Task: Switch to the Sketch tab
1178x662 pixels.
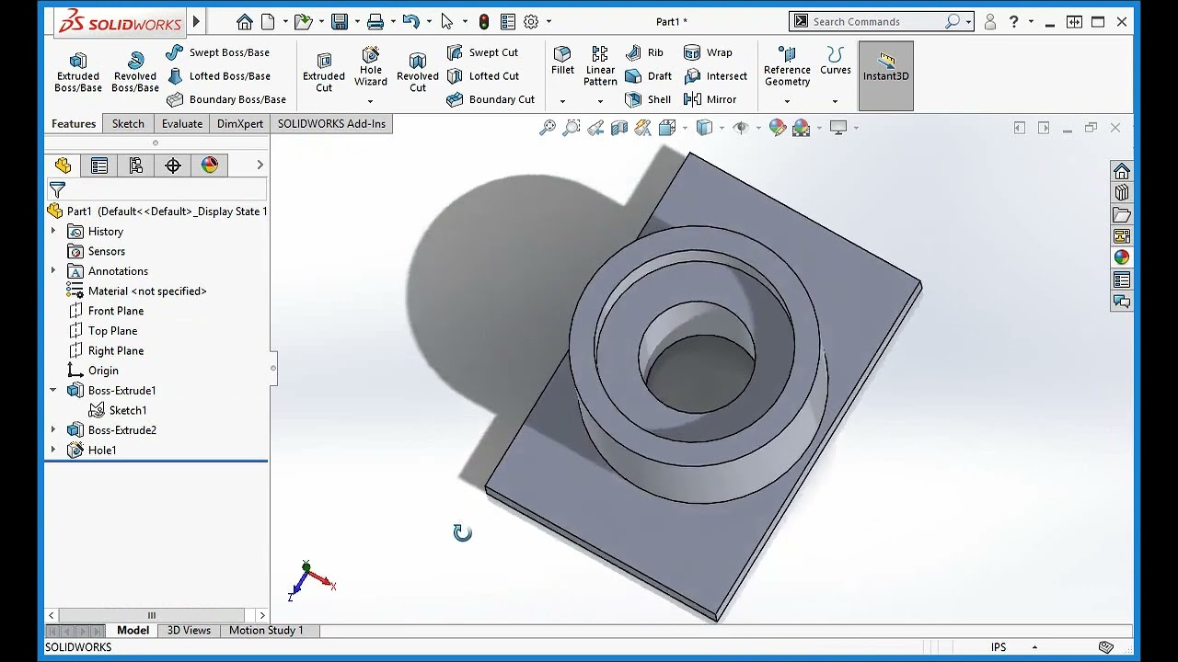Action: coord(128,123)
